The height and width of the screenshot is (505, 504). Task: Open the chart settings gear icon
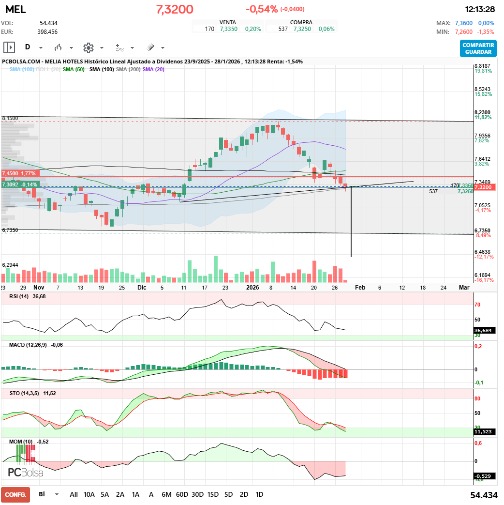(x=88, y=47)
